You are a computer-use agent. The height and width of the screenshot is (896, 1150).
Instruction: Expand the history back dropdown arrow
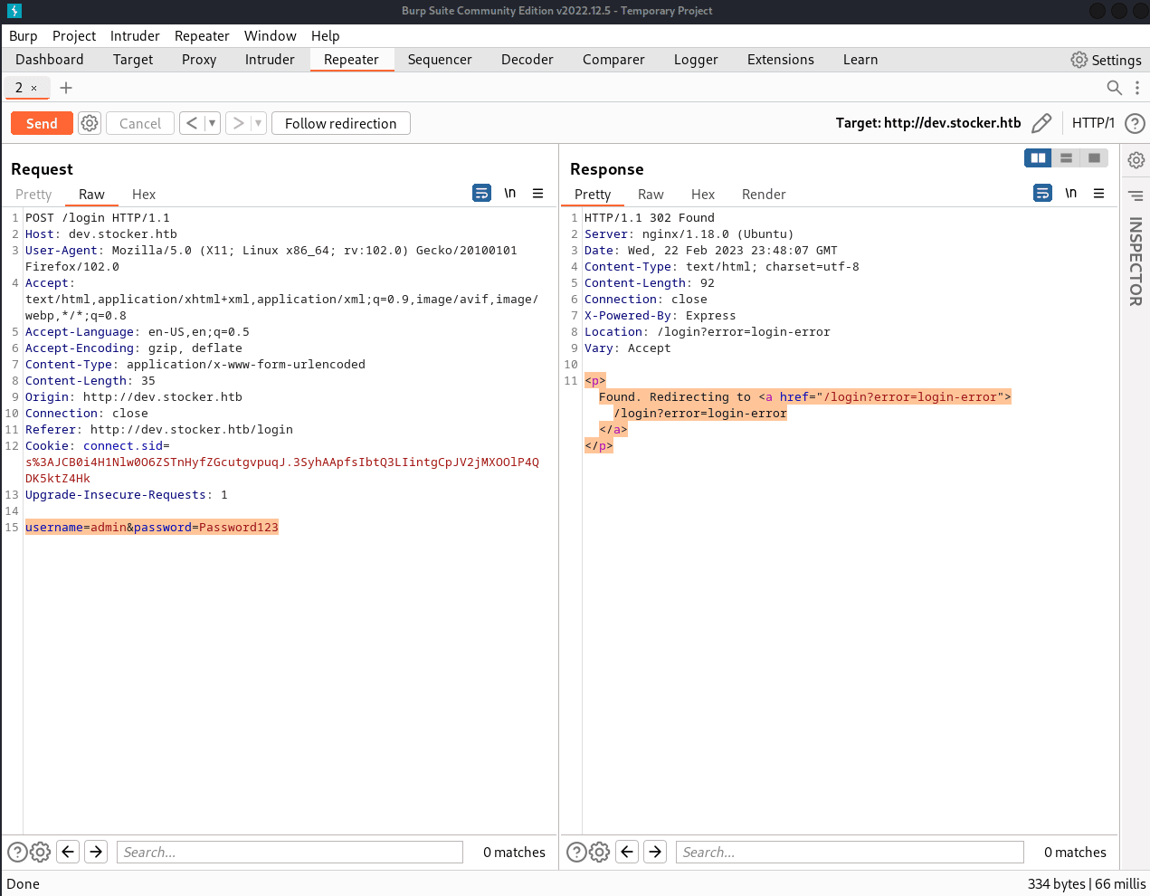pos(213,123)
